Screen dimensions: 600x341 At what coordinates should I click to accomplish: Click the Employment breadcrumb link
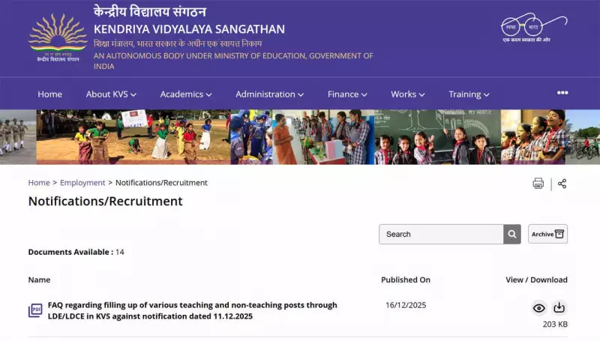[82, 183]
